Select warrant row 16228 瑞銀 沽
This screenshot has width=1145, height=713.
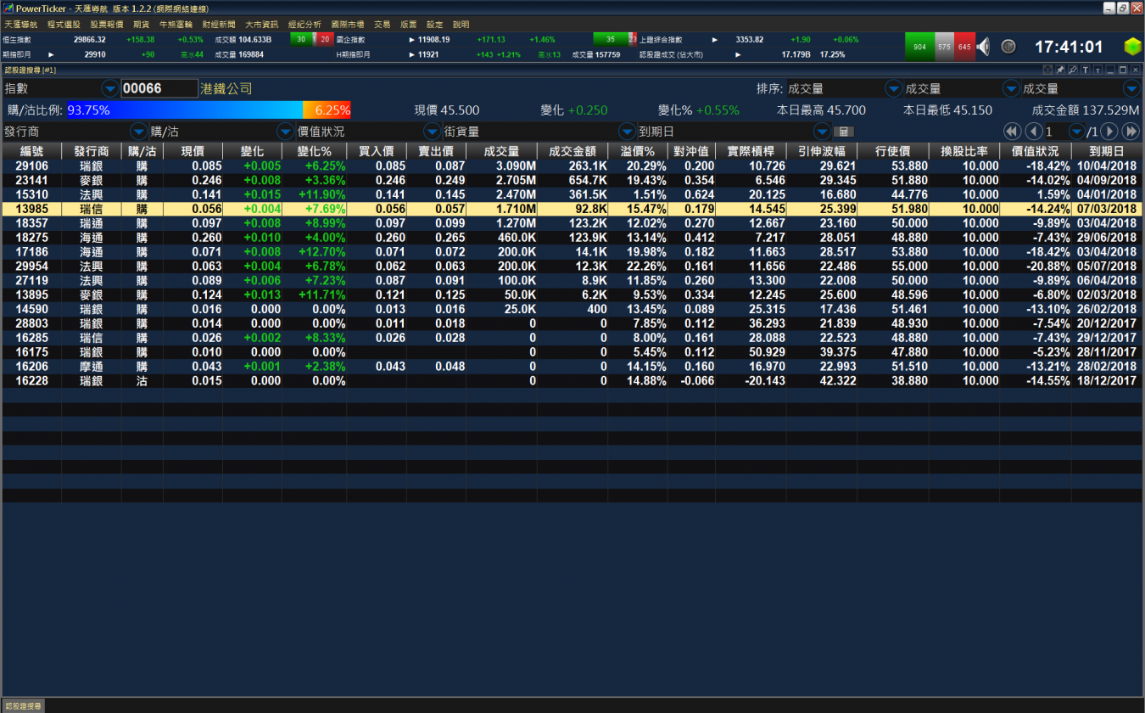pos(572,381)
